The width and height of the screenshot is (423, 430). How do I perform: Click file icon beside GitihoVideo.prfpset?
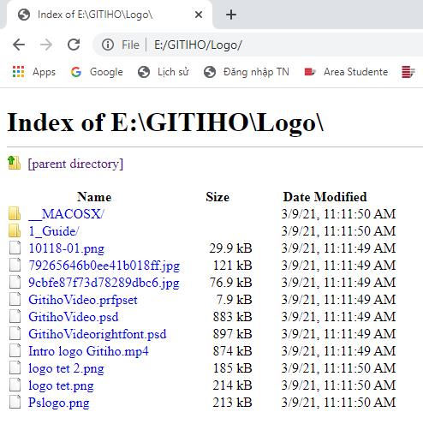[15, 299]
